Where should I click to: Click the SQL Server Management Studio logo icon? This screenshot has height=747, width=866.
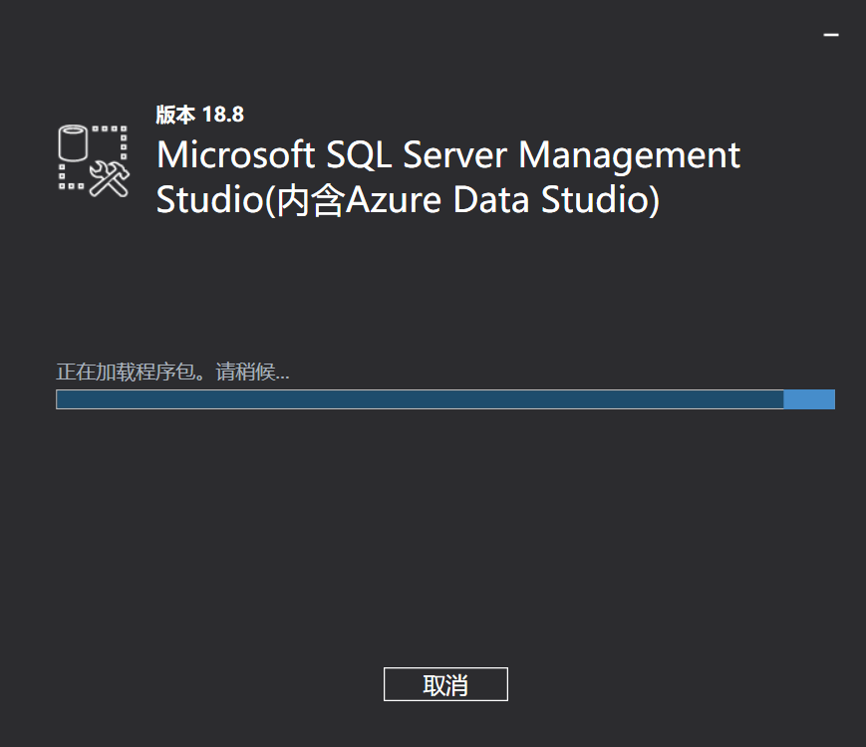tap(94, 160)
